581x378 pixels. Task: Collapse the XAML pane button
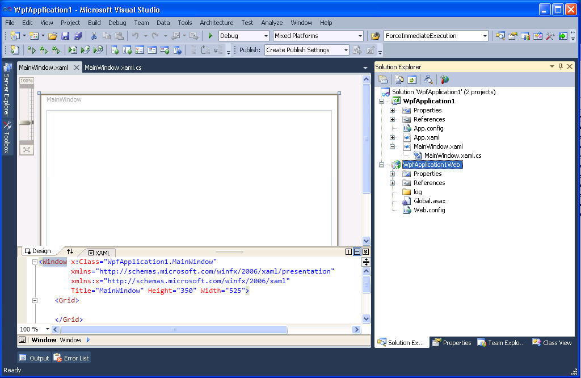(366, 251)
